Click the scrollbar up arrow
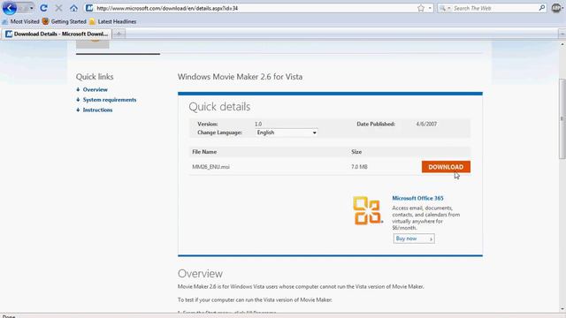566x318 pixels. point(562,44)
